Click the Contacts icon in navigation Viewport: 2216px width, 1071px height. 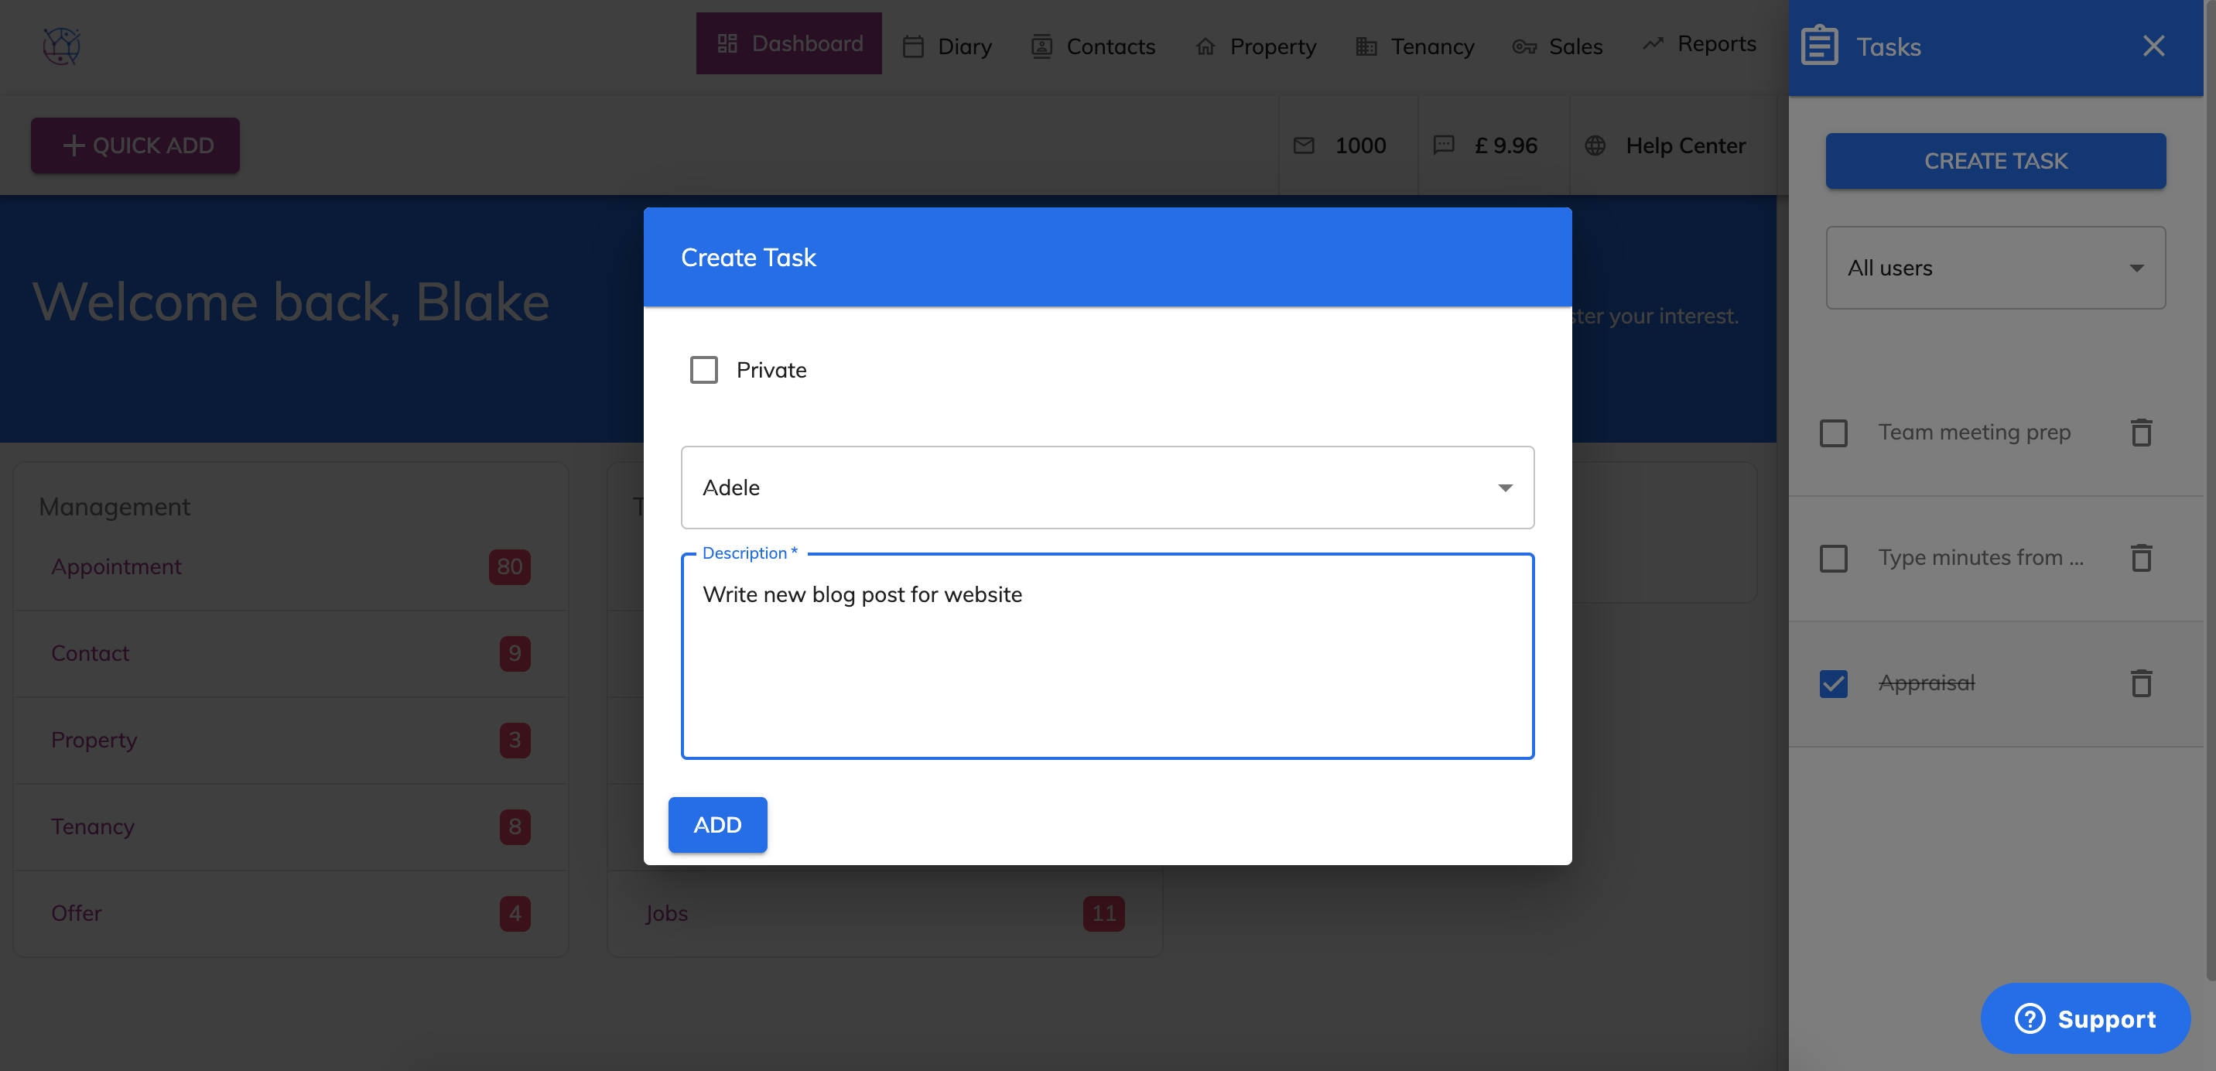tap(1041, 46)
